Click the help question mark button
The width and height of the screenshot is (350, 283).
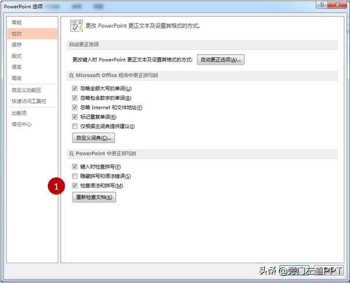click(x=321, y=5)
